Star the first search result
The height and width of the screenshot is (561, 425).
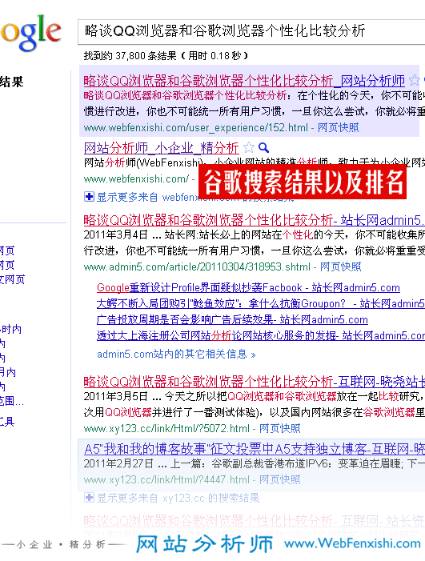point(415,80)
